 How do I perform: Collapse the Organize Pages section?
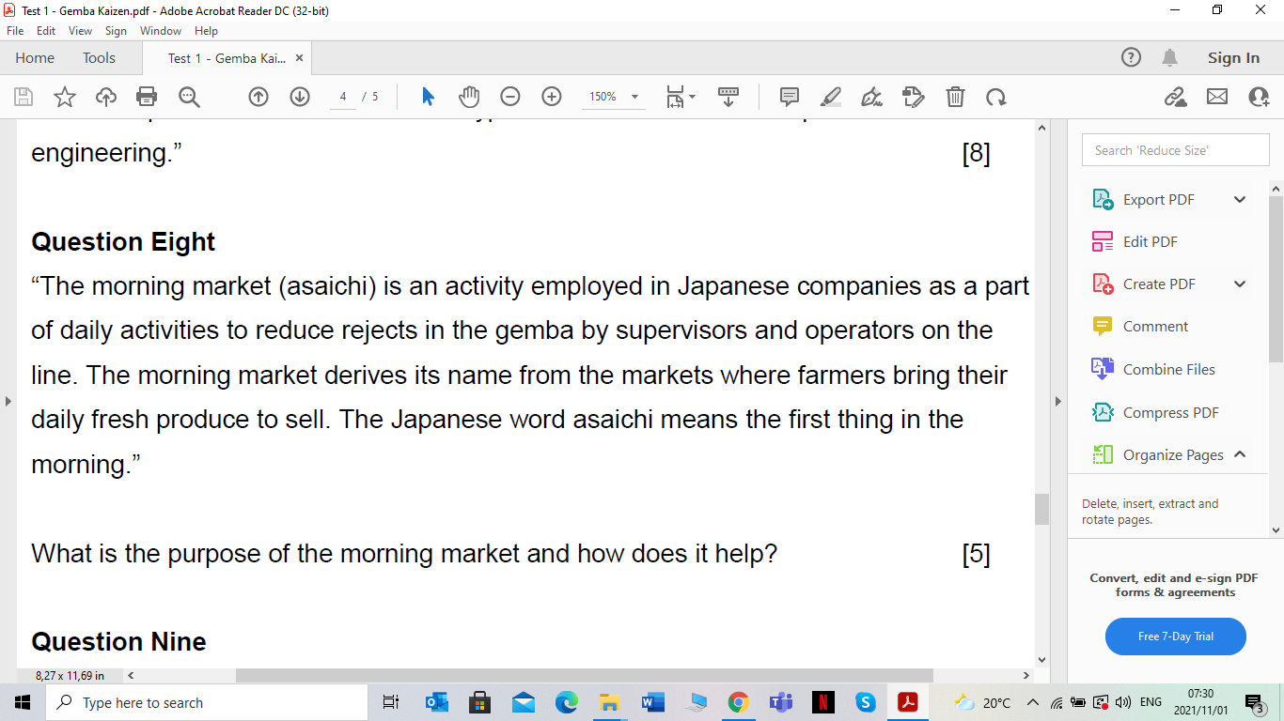click(1239, 454)
